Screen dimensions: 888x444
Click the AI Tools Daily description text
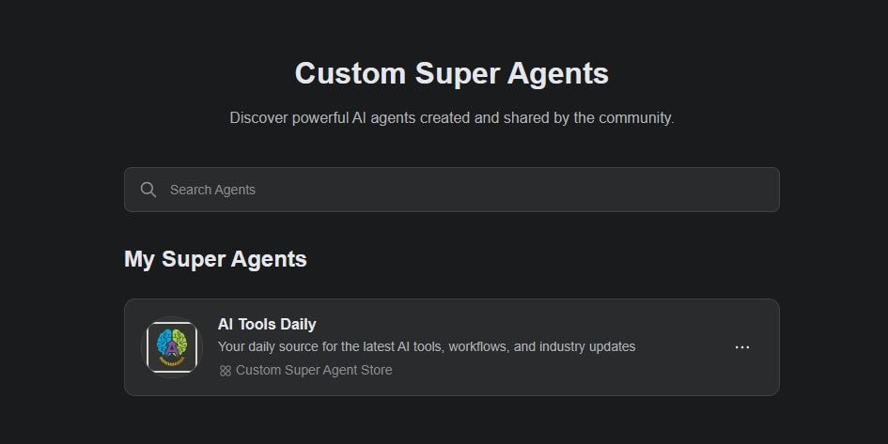[427, 346]
